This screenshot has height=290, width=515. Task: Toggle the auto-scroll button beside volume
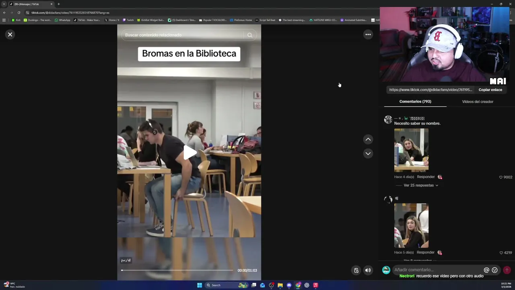pos(356,270)
